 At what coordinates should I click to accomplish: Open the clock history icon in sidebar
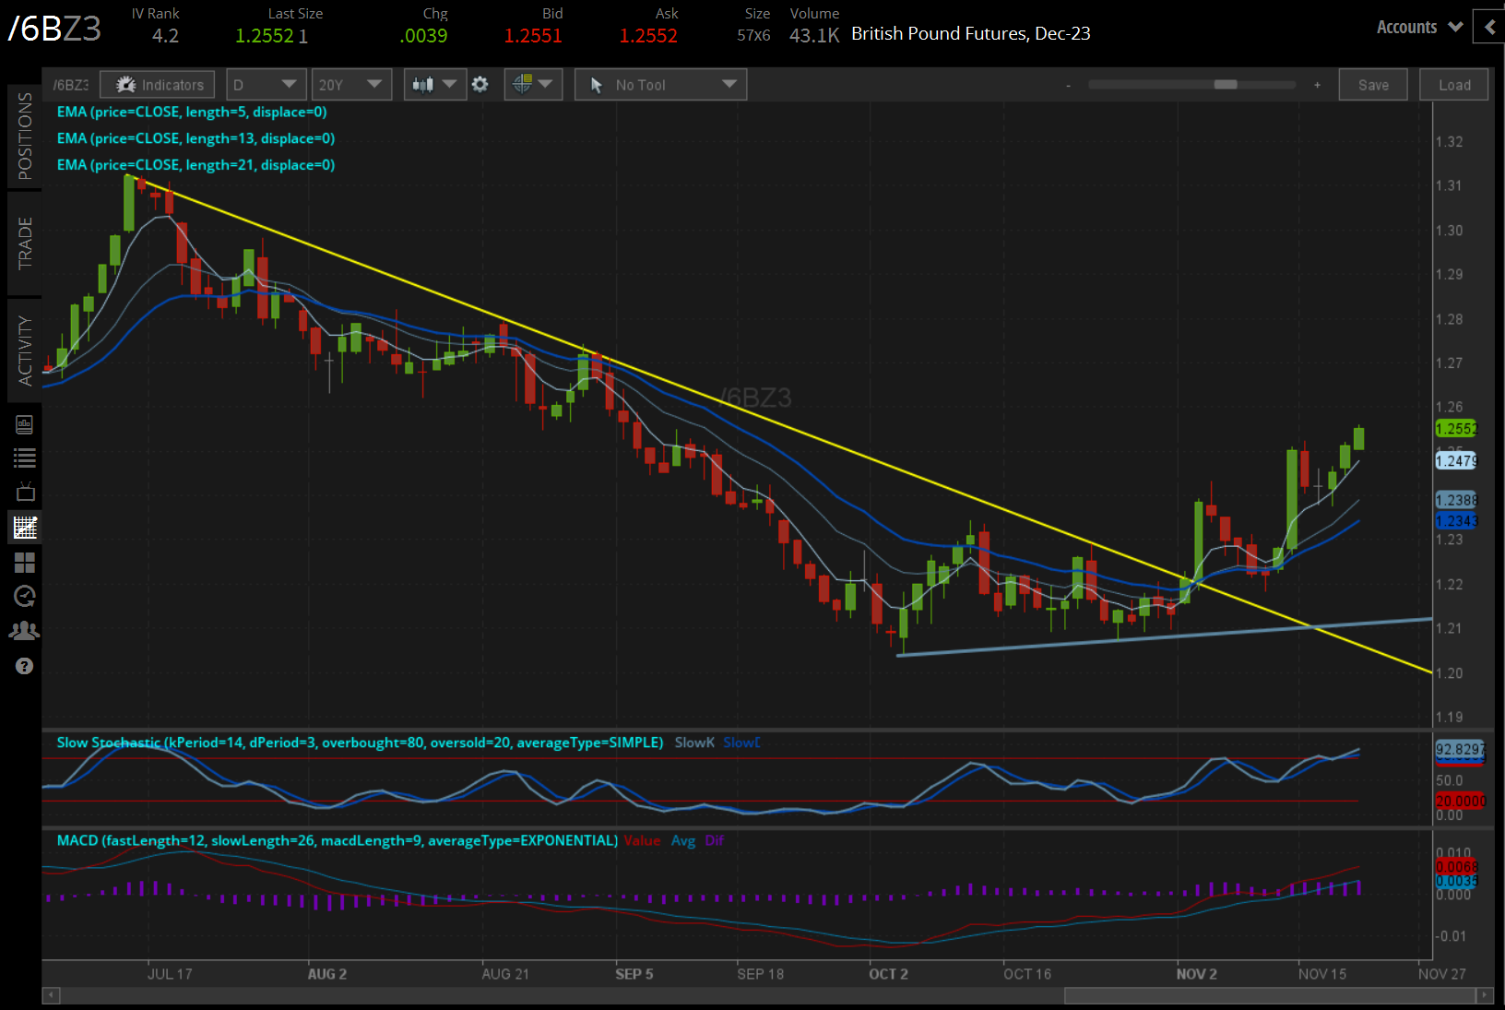click(x=25, y=597)
